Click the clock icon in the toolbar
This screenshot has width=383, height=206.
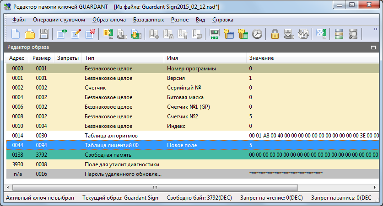click(257, 34)
